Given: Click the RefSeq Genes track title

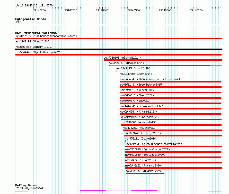Looking at the screenshot, I should [x=26, y=185].
